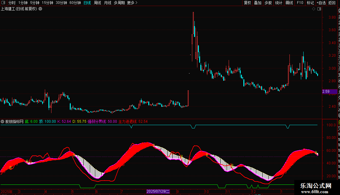Open the 多股 multi-stock view
The width and height of the screenshot is (340, 195).
click(x=268, y=3)
